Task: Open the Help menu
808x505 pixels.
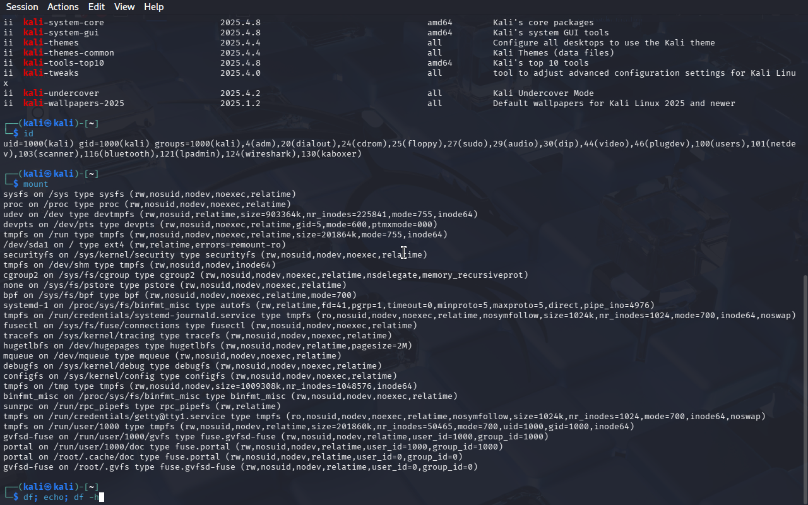Action: tap(153, 7)
